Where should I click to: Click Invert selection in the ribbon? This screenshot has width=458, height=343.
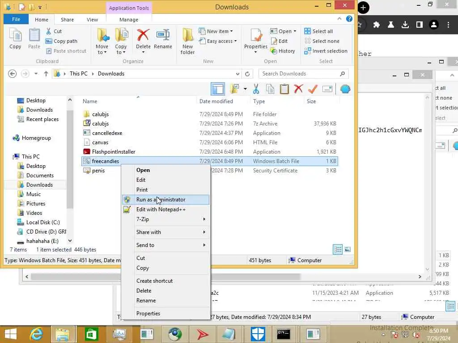point(326,51)
